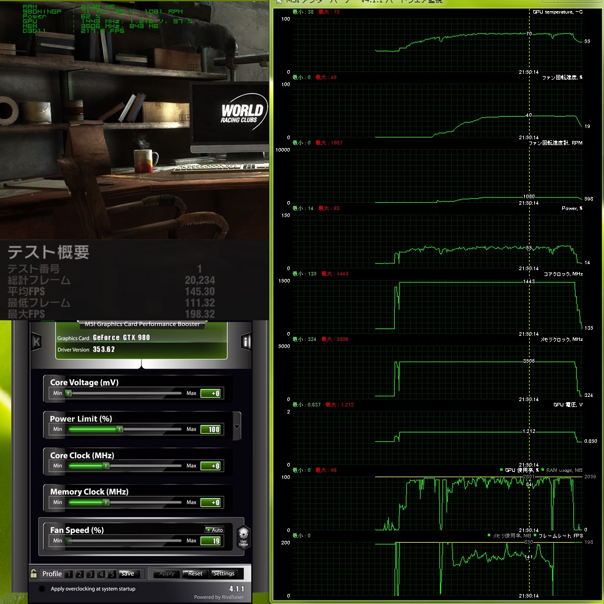This screenshot has width=604, height=604.
Task: Click the Core Clock slider handle
Action: pos(106,466)
